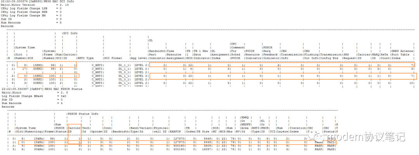
Task: Click the 'UL_0_1' format in DCI record 3
Action: (124, 79)
